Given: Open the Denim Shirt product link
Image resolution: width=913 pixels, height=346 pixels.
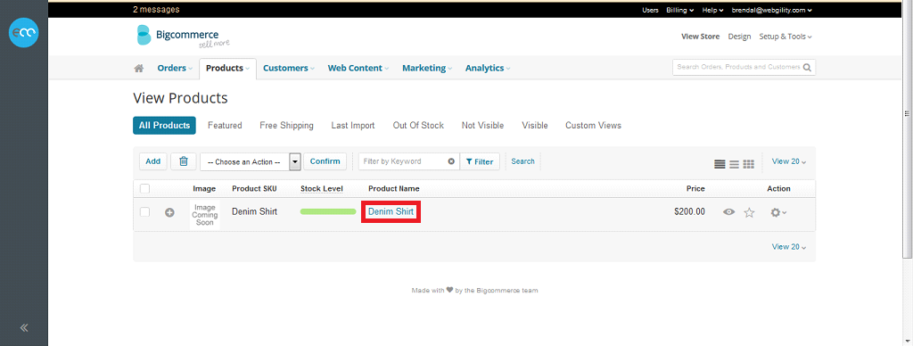Looking at the screenshot, I should (x=391, y=212).
